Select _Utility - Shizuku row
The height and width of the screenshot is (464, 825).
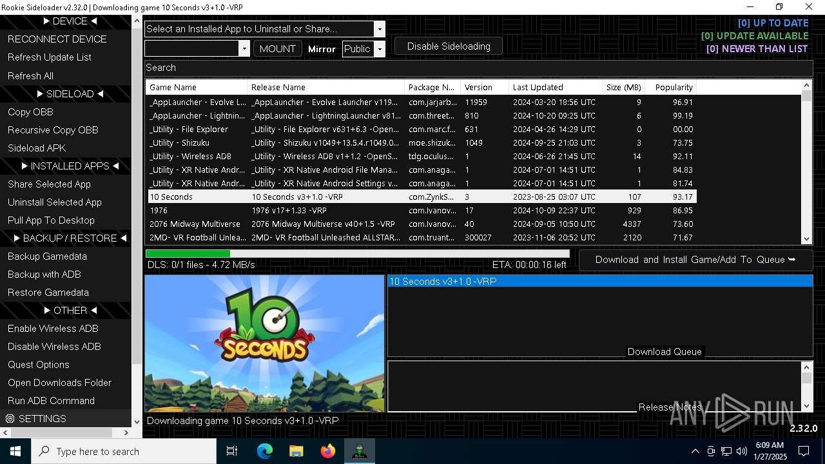(422, 143)
